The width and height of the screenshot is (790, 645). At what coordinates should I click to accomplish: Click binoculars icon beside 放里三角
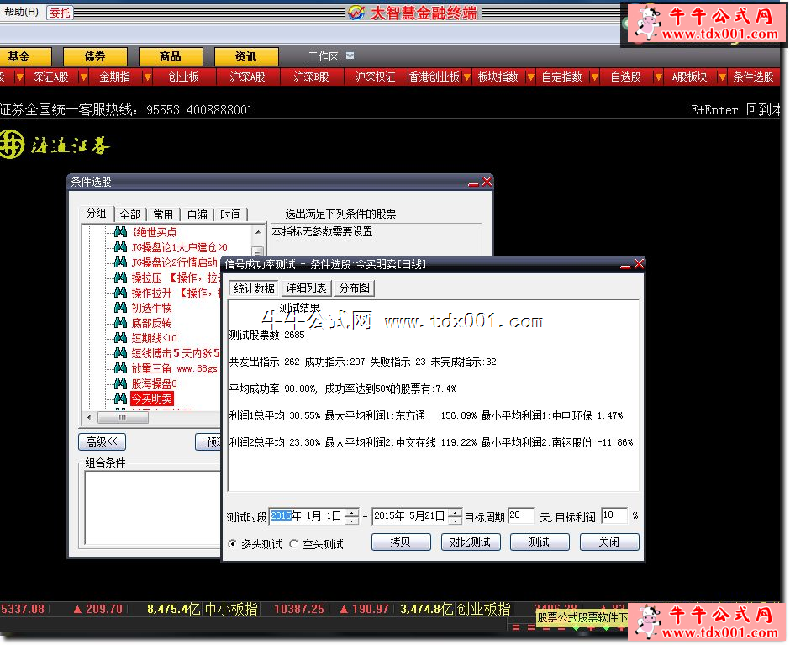pos(120,368)
